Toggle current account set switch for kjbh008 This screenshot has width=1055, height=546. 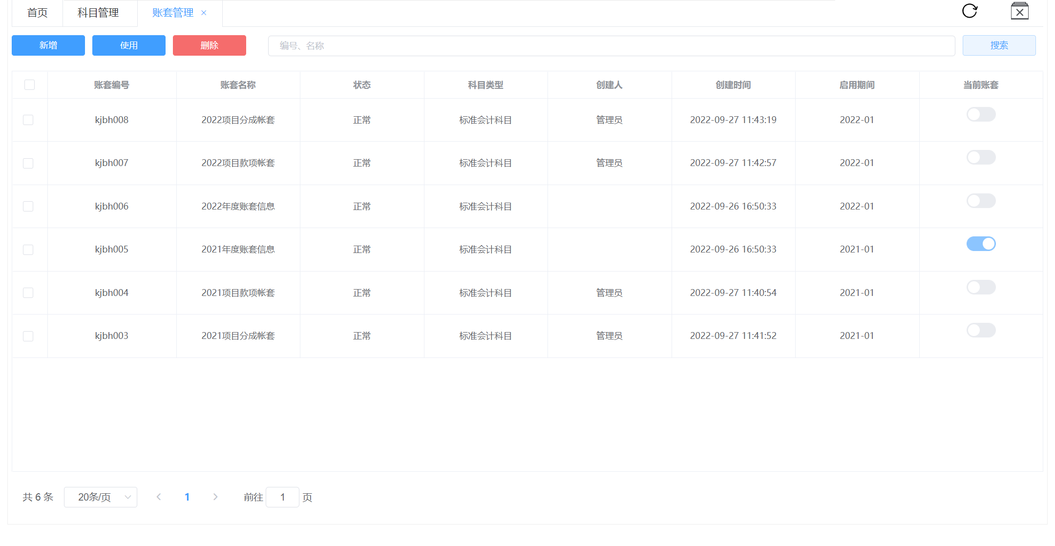981,114
